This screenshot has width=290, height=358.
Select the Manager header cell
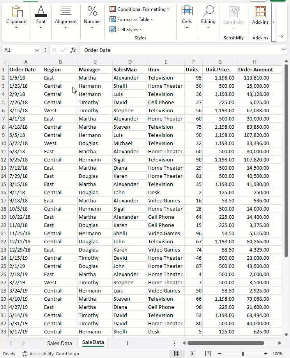(x=95, y=70)
